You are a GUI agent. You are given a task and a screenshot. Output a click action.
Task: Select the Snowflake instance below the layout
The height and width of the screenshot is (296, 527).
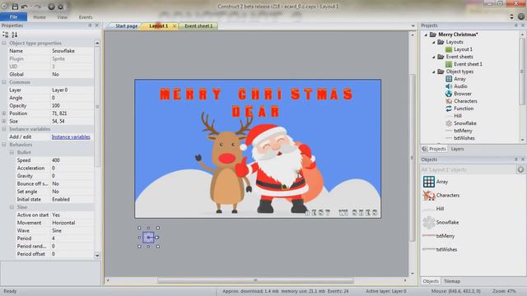[x=148, y=238]
